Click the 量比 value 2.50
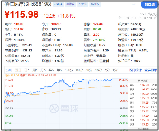 coord(96,35)
